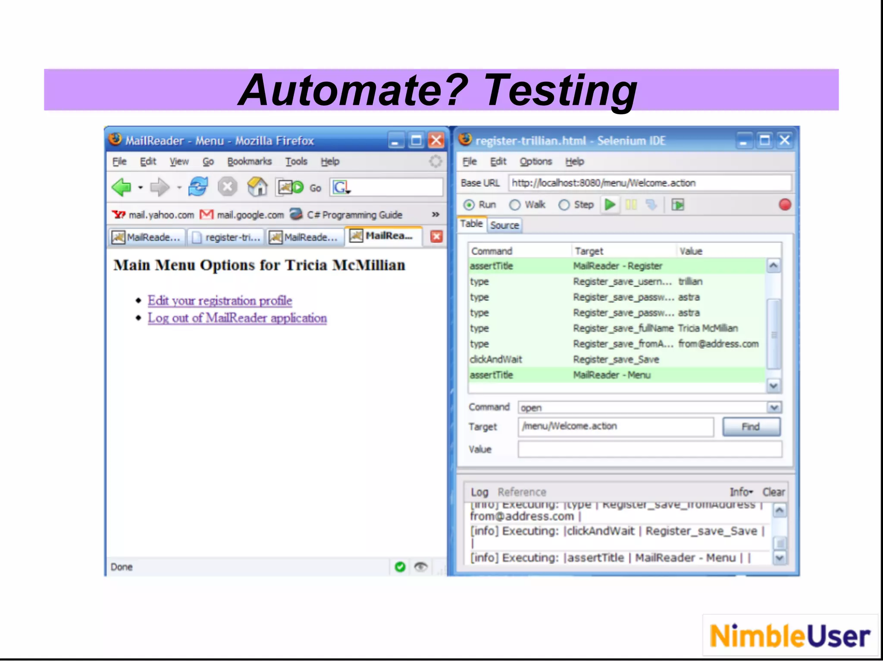Select the type row with from@address.com
The height and width of the screenshot is (662, 883).
point(617,344)
